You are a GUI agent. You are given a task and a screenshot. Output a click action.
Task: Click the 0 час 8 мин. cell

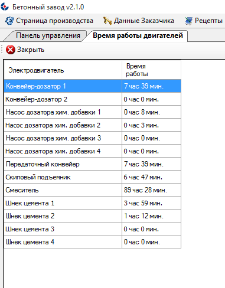151,112
